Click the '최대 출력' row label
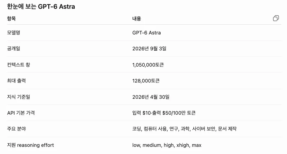Image resolution: width=287 pixels, height=154 pixels. (x=16, y=81)
